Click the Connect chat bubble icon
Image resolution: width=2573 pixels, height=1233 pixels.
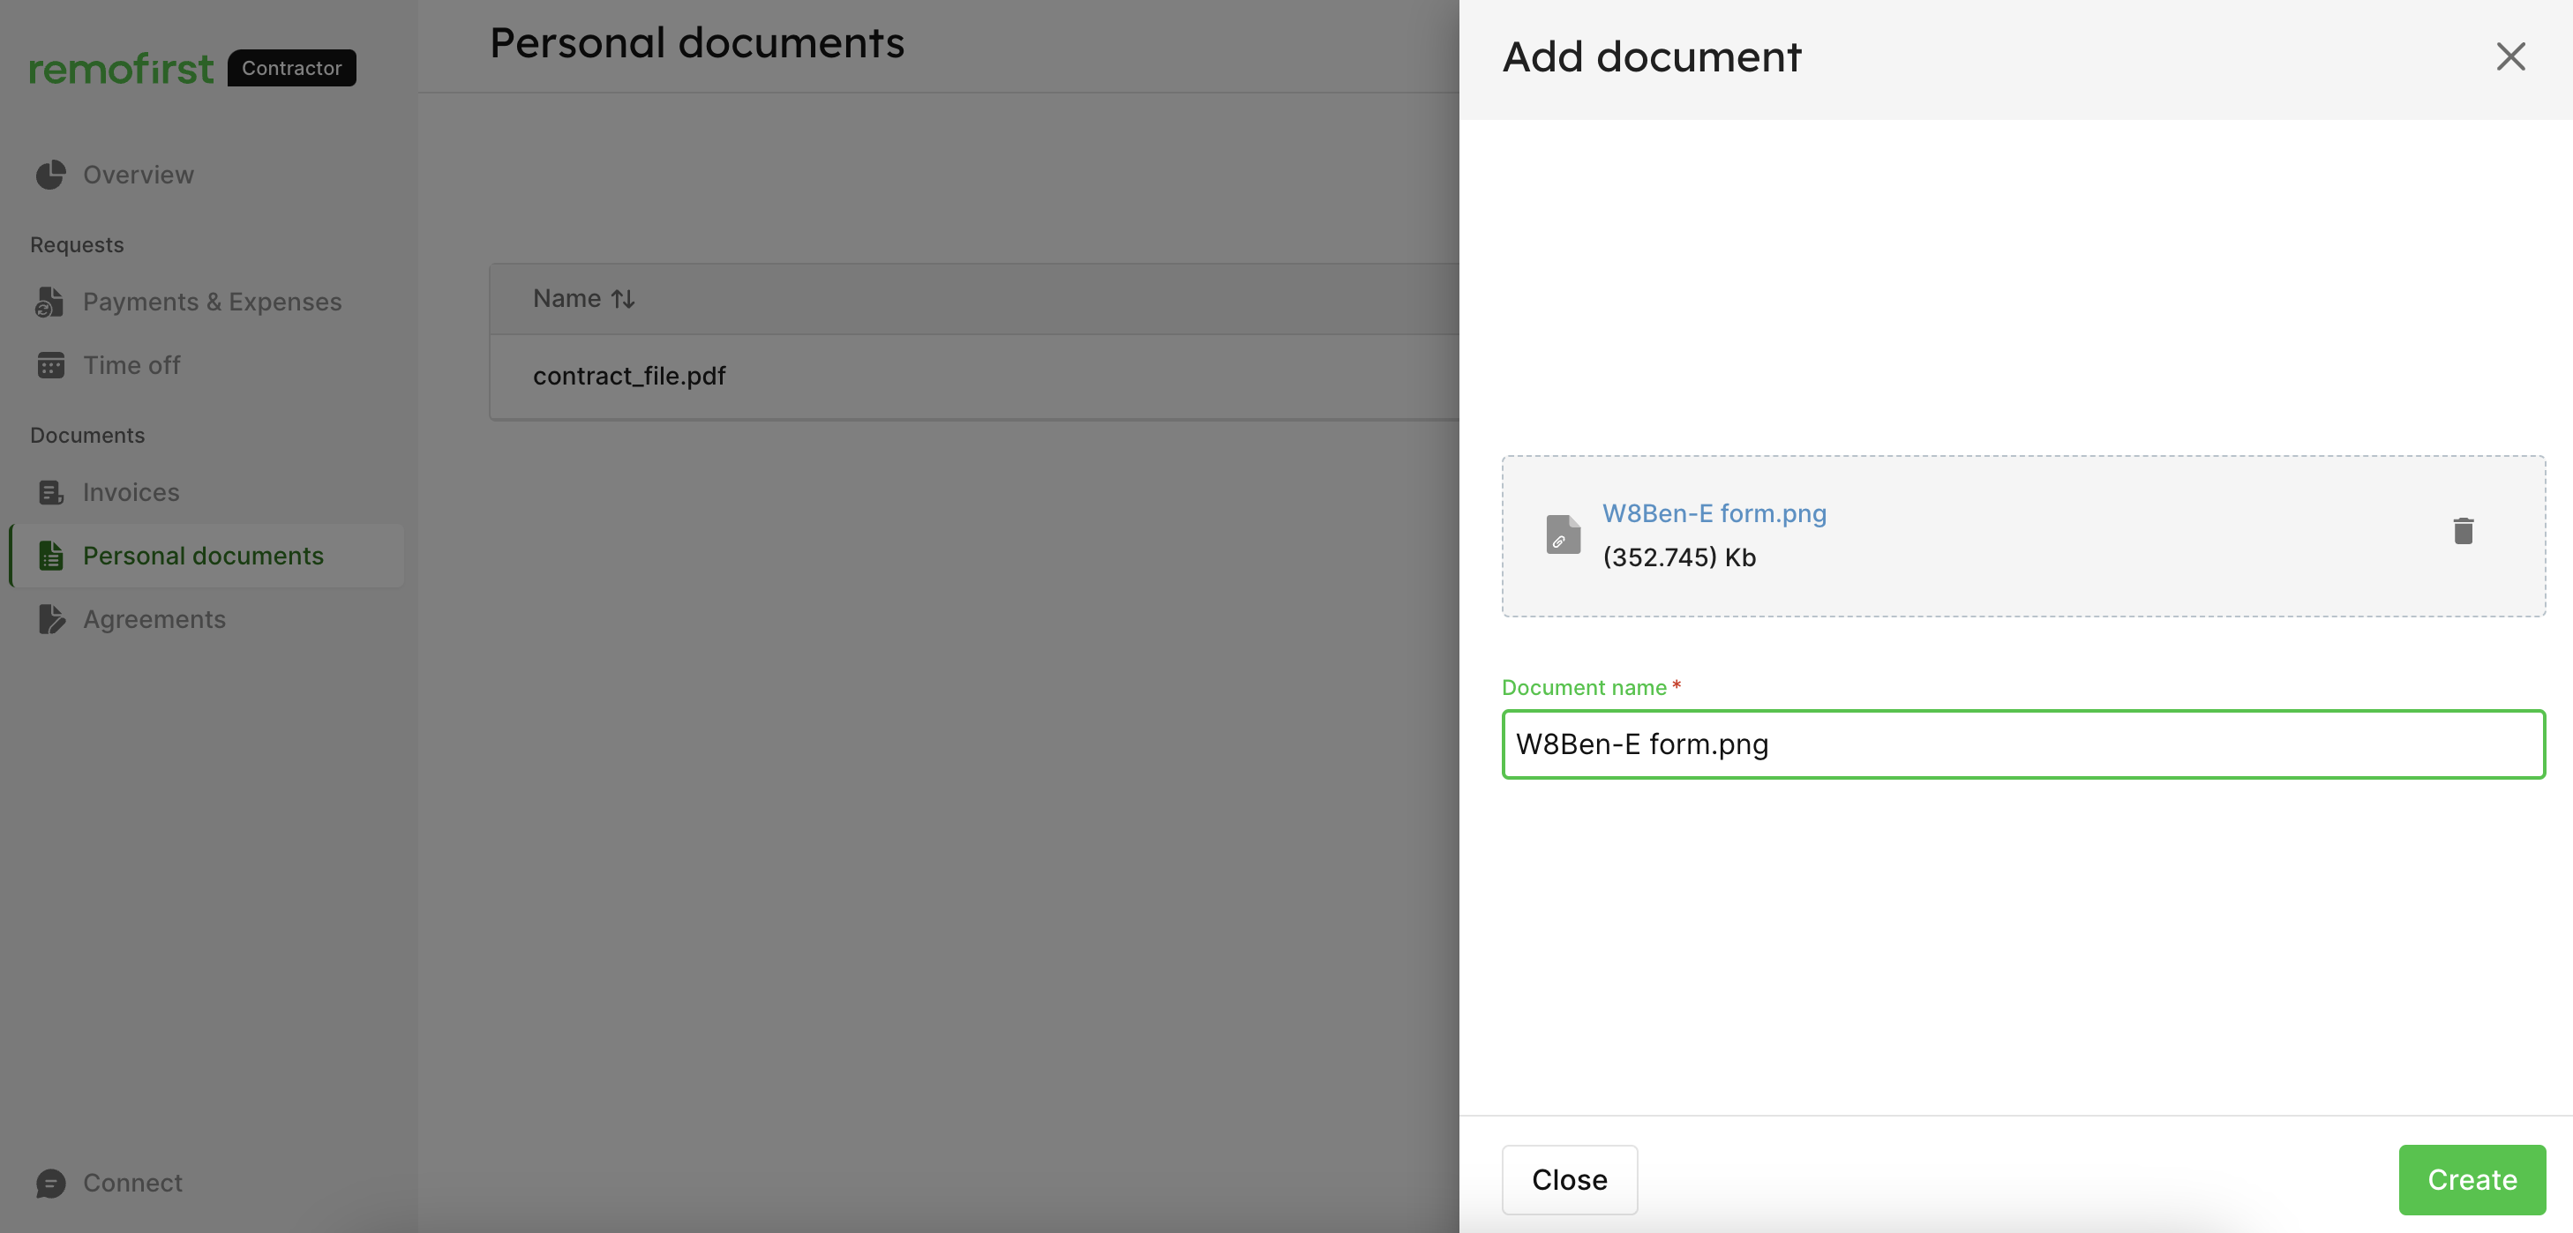coord(50,1183)
